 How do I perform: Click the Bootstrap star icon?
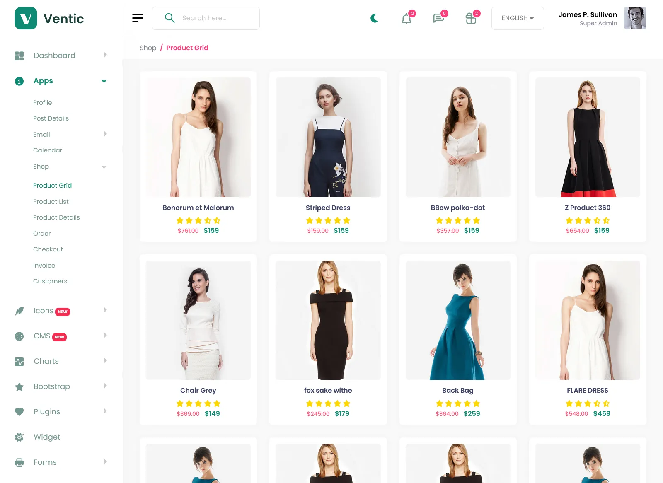coord(19,387)
